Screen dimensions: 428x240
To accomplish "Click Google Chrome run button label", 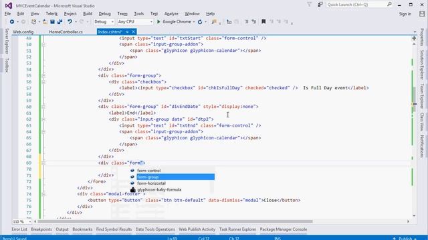I will pyautogui.click(x=177, y=21).
